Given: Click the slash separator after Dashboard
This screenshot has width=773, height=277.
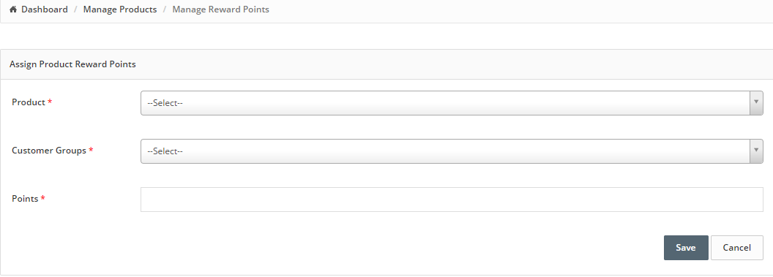Looking at the screenshot, I should pyautogui.click(x=76, y=10).
